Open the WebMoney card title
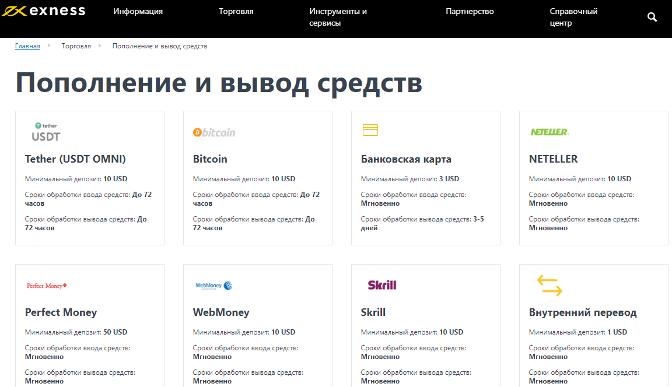 tap(221, 312)
